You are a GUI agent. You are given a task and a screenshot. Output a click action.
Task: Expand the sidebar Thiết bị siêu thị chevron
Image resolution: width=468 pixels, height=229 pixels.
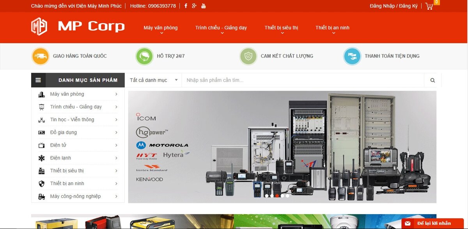(116, 171)
